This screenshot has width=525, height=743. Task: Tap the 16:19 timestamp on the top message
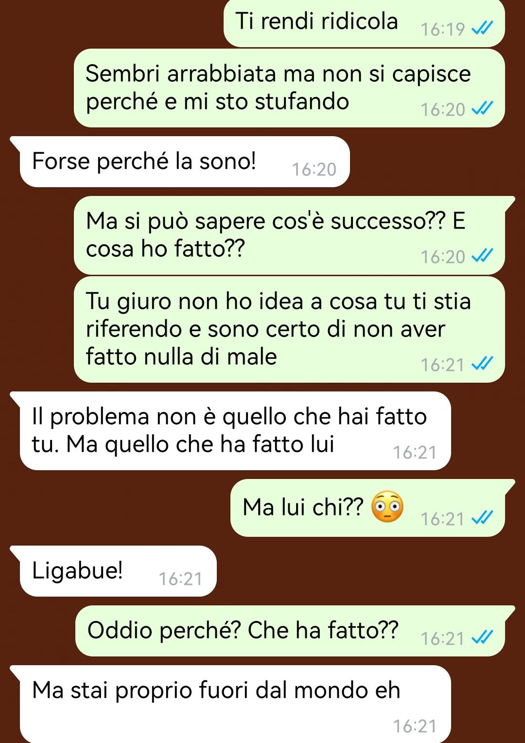click(x=443, y=29)
